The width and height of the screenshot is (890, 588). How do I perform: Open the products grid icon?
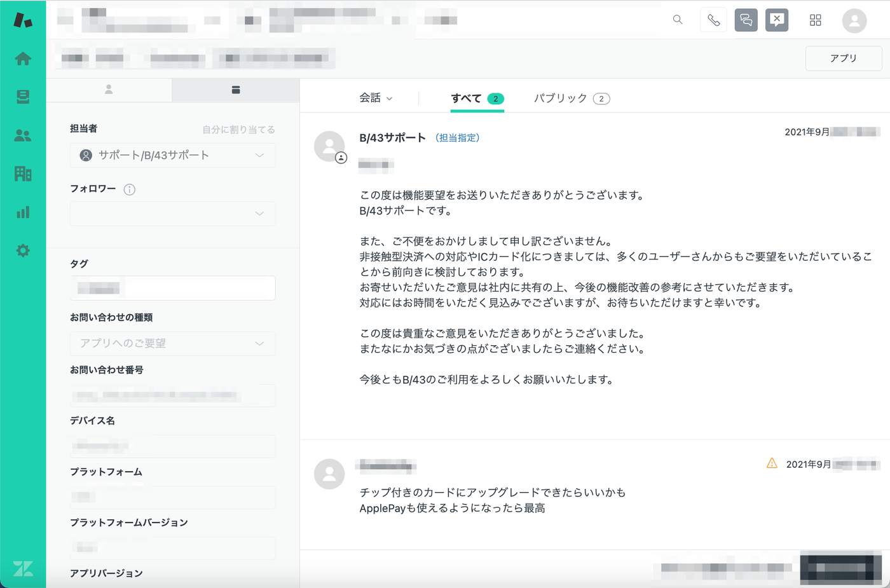point(815,20)
